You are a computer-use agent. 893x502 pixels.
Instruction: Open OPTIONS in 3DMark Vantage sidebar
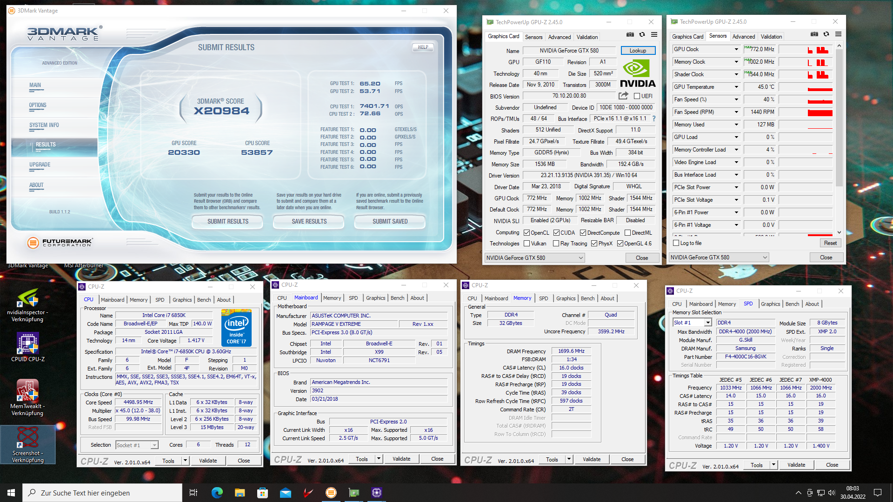click(38, 106)
